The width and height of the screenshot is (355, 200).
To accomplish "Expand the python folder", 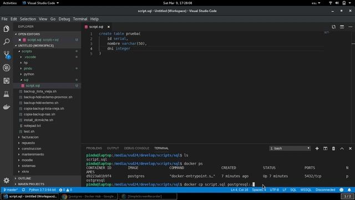I will click(x=29, y=74).
